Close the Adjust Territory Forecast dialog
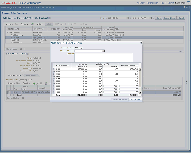Viewport: 191px width, 153px height. pos(141,43)
